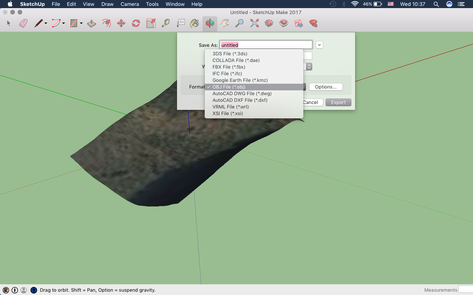Open the Where location popup stepper
The image size is (473, 295).
pos(309,67)
